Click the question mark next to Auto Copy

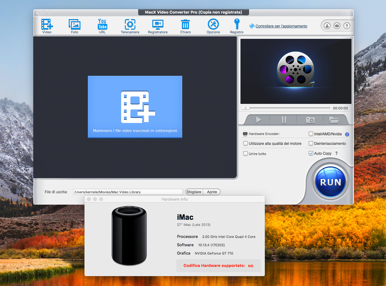point(337,153)
